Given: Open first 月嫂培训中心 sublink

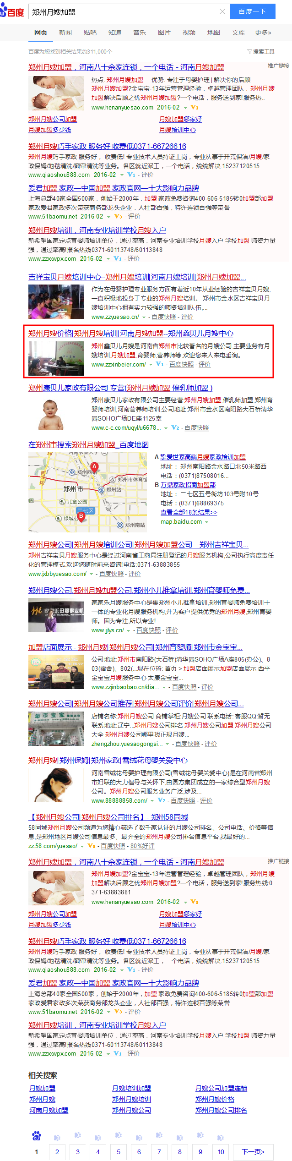Looking at the screenshot, I should click(178, 130).
